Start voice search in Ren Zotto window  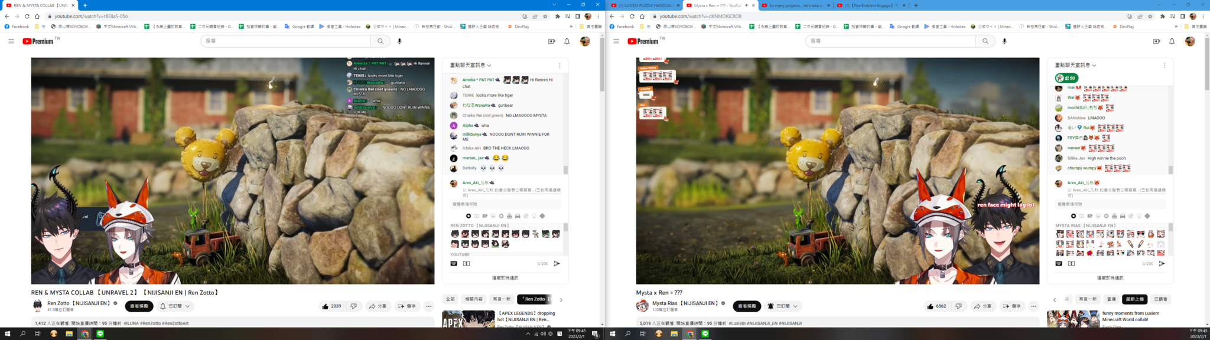(x=399, y=41)
